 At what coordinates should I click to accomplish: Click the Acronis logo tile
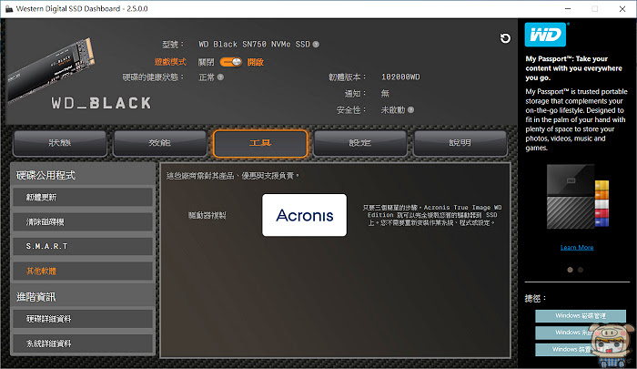304,215
